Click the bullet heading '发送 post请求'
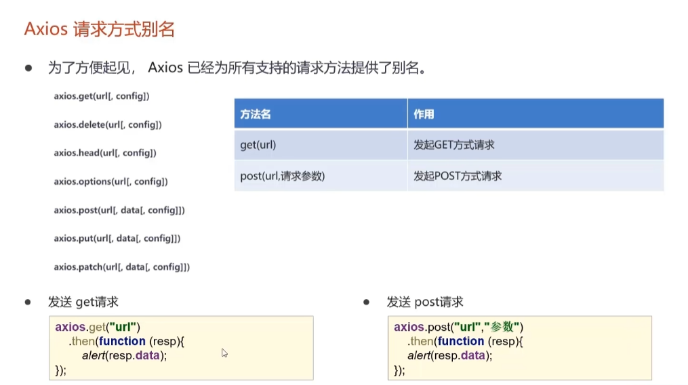 [x=425, y=302]
